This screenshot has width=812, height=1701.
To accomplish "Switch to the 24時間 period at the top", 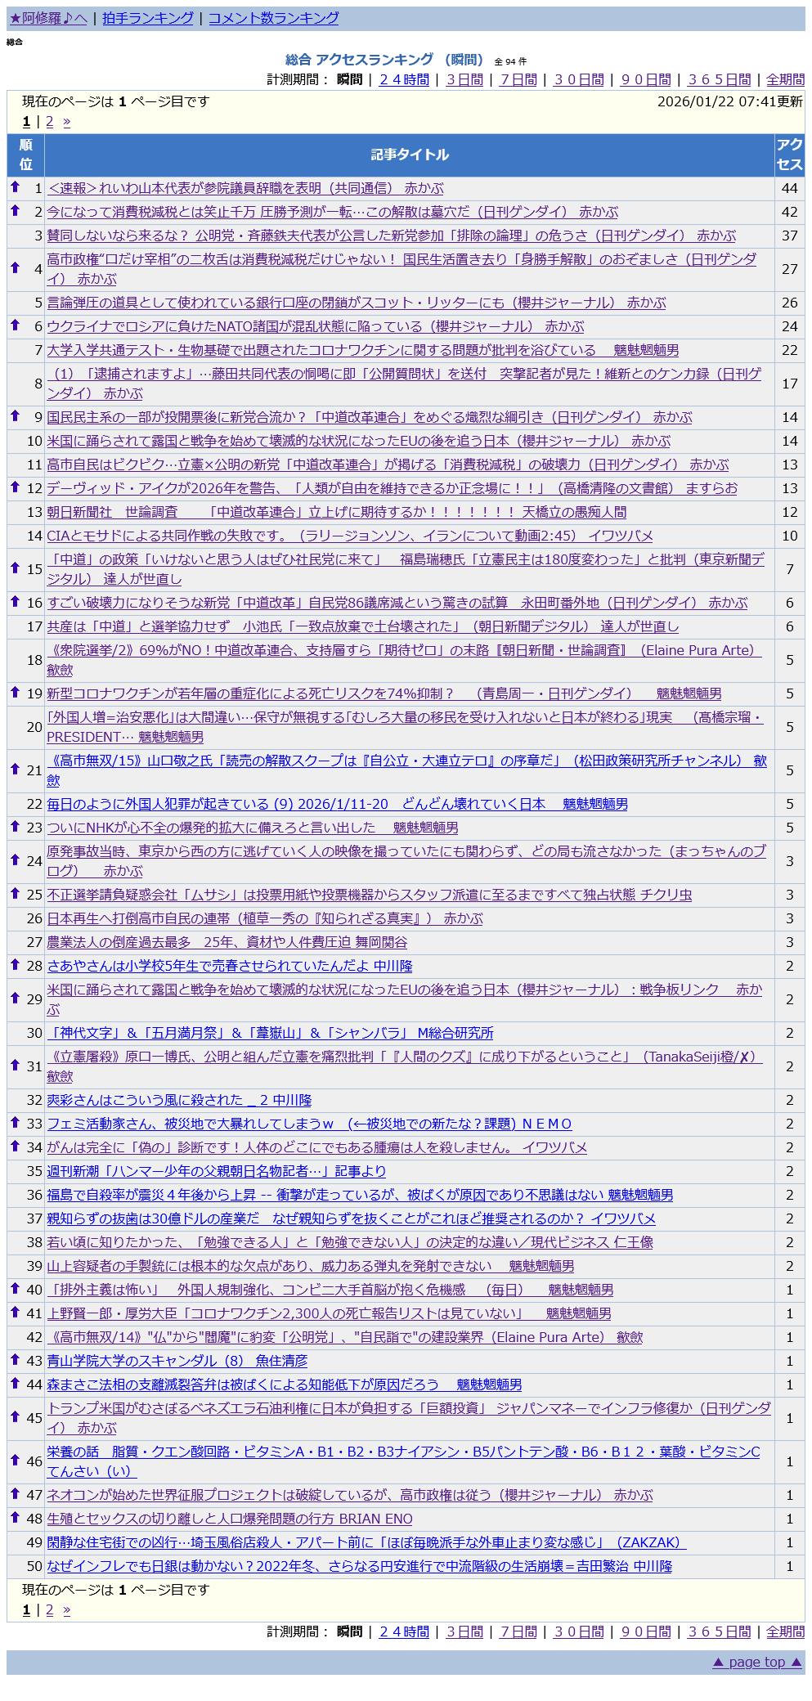I will (404, 79).
